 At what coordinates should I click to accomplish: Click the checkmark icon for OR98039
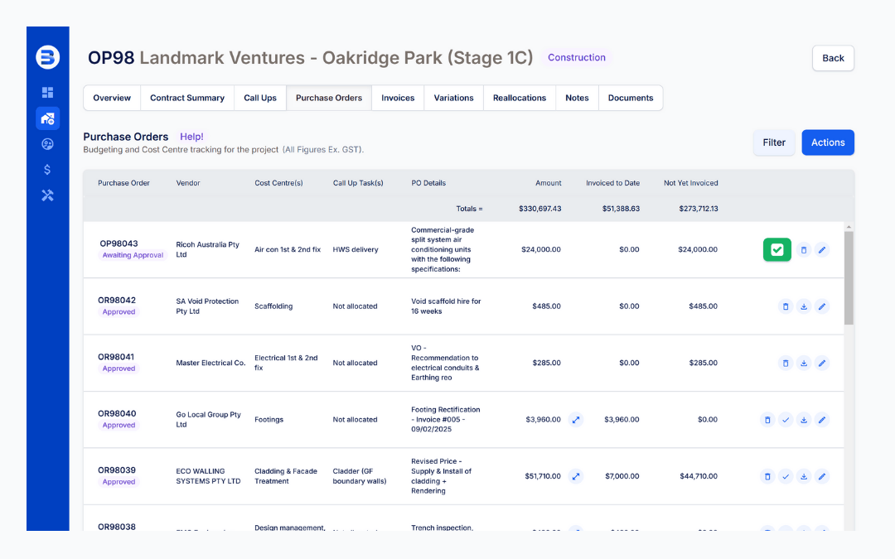[x=786, y=476]
